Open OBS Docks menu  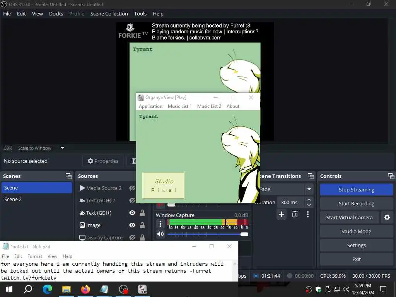pyautogui.click(x=56, y=14)
